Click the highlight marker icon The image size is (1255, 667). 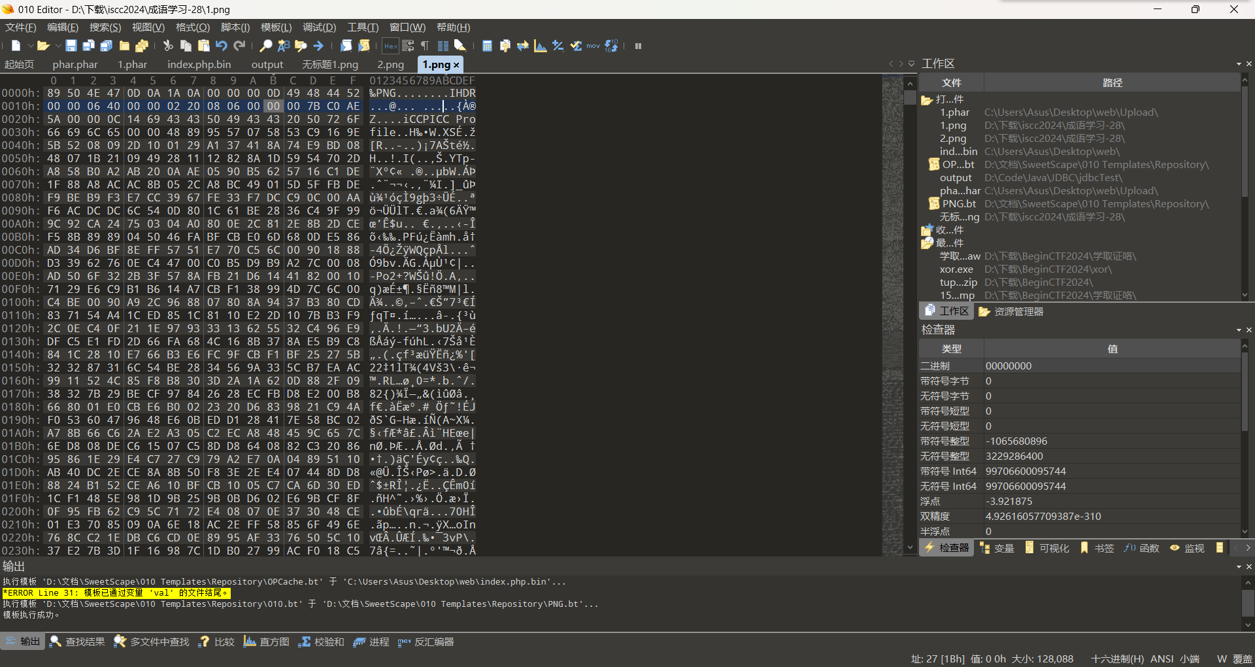point(460,46)
